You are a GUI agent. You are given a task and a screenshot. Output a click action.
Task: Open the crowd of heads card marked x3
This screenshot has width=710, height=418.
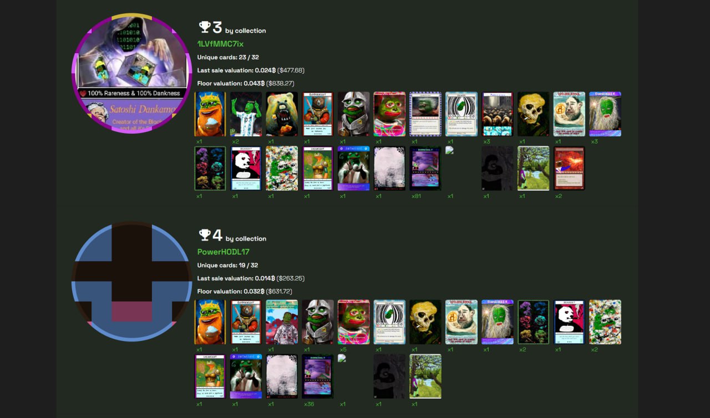(498, 114)
